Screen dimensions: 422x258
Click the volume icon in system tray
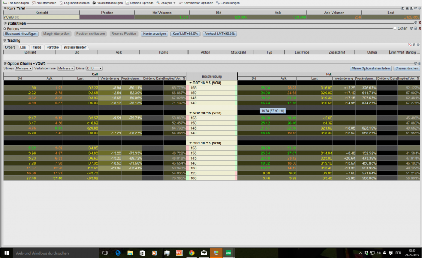pos(378,253)
